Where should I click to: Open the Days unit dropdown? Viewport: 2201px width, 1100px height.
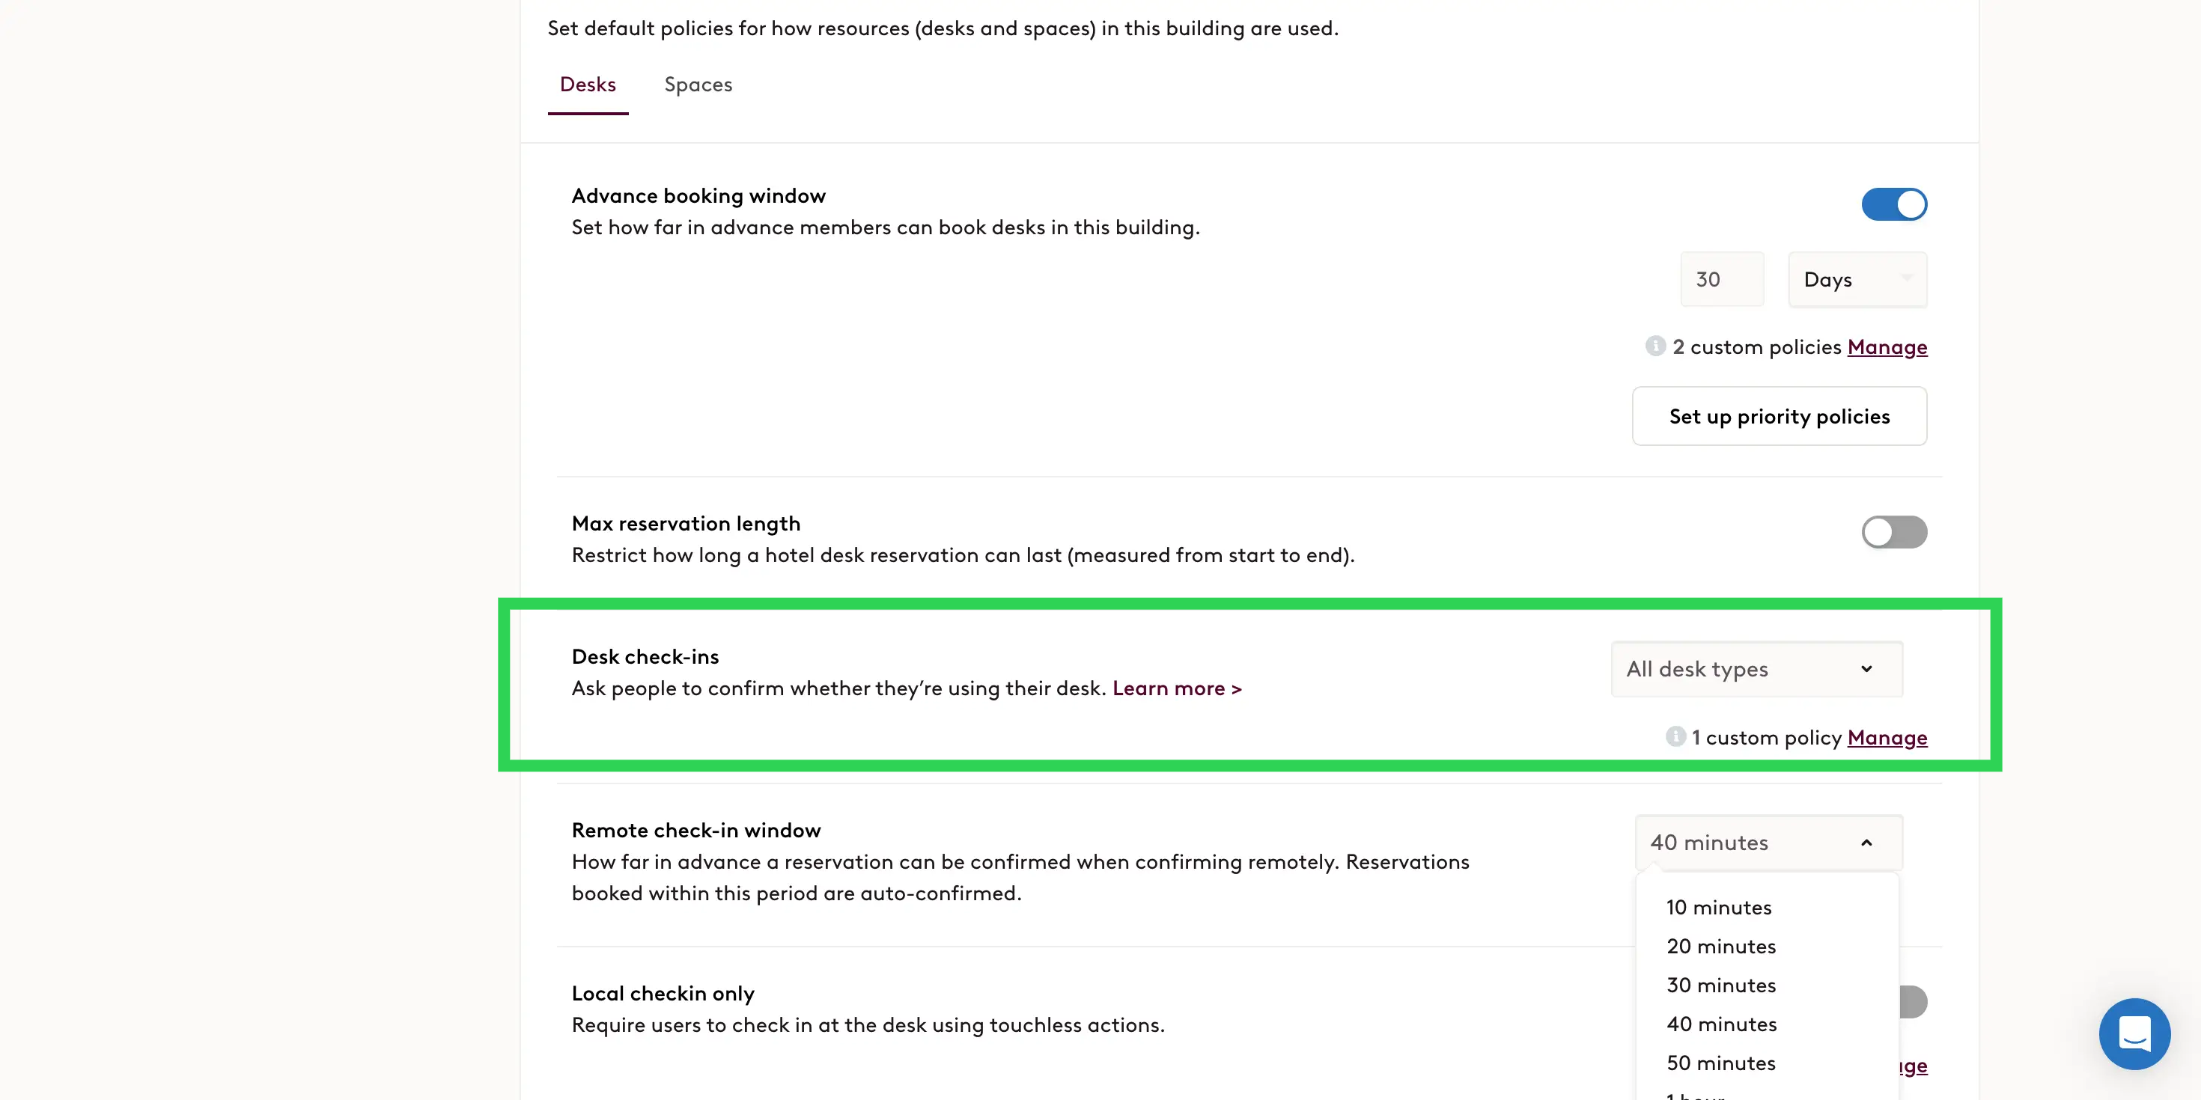1857,279
